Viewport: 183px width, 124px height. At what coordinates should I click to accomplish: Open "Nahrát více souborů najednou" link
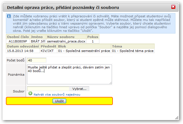(57, 94)
